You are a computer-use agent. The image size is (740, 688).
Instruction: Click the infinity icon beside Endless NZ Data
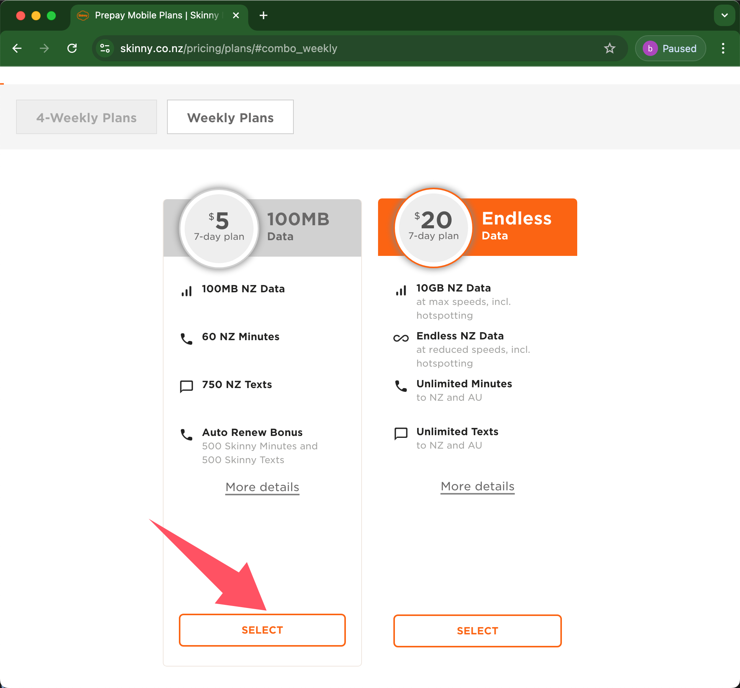click(x=401, y=338)
